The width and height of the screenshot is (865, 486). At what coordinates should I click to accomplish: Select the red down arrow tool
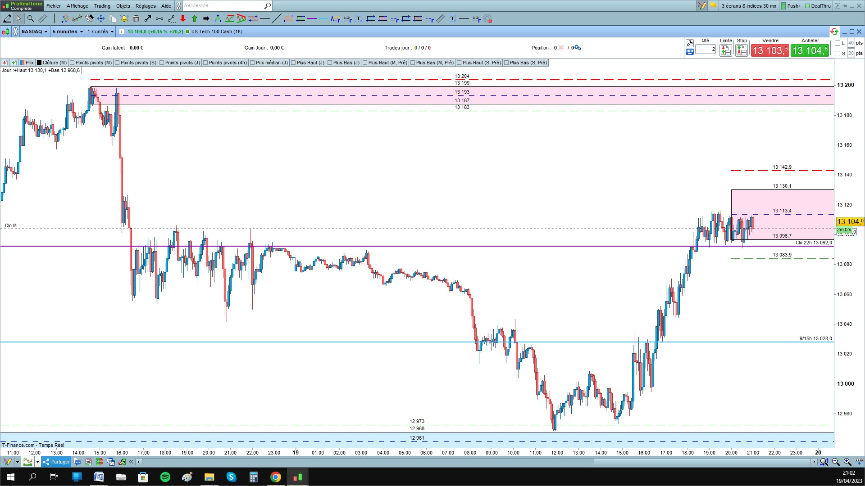182,18
